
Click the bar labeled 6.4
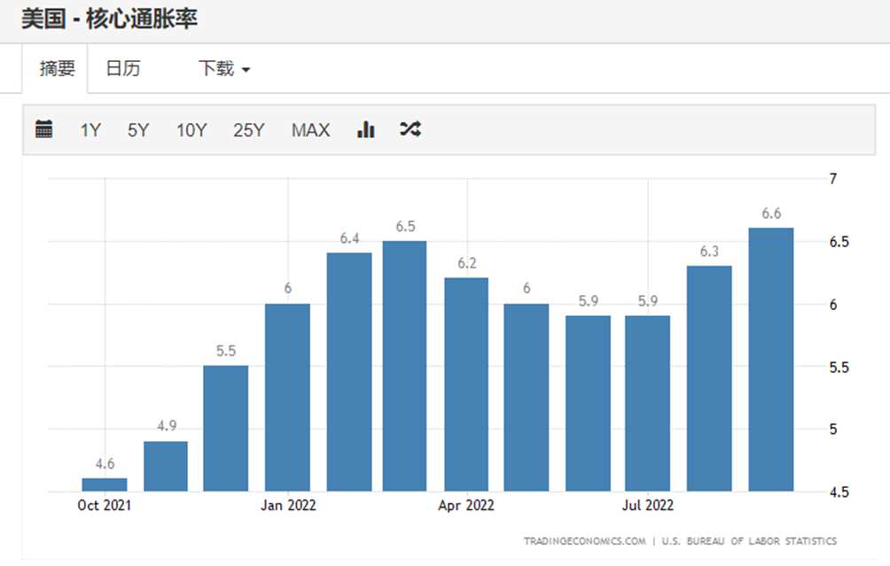click(x=349, y=372)
